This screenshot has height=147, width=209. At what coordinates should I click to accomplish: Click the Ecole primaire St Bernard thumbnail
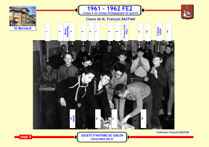tap(23, 18)
